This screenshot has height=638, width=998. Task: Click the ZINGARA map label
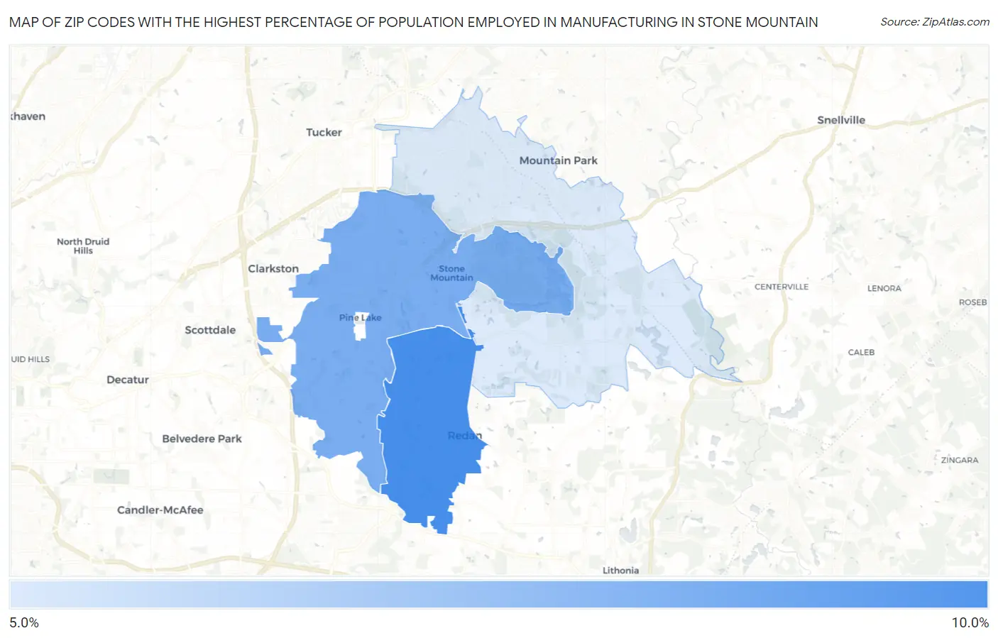(x=960, y=460)
